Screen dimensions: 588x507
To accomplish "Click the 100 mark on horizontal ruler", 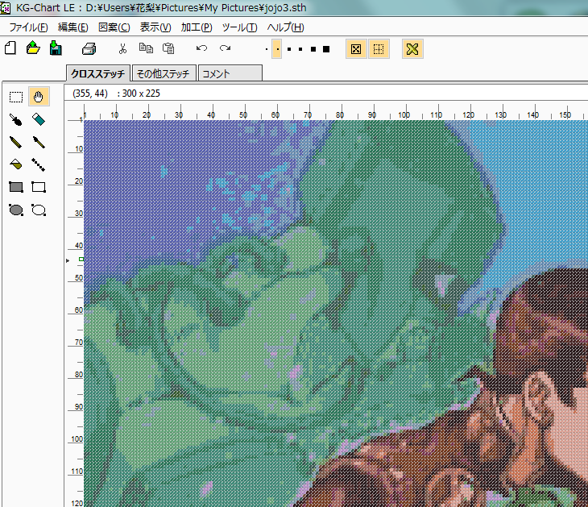I will pyautogui.click(x=404, y=114).
